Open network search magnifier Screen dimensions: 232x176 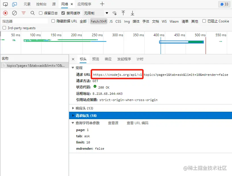(x=32, y=13)
